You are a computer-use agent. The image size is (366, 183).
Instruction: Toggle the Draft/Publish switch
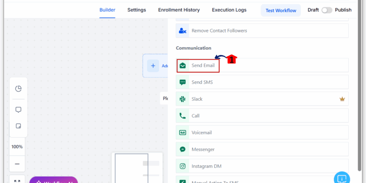(327, 10)
